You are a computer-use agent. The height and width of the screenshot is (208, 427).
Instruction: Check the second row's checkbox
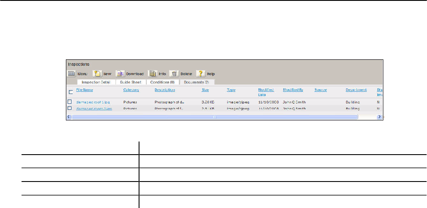click(70, 108)
